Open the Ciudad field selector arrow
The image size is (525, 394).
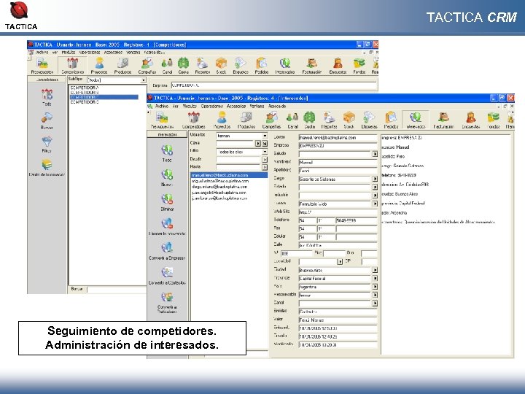click(375, 270)
